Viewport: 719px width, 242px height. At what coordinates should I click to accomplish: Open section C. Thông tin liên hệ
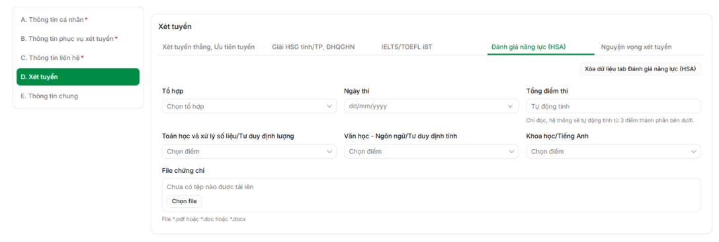[x=52, y=58]
